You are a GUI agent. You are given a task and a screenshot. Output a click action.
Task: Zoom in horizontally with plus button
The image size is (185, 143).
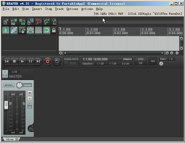[x=172, y=53]
